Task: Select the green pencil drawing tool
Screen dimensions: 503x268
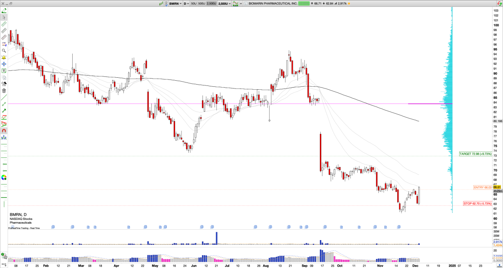Action: pos(4,10)
